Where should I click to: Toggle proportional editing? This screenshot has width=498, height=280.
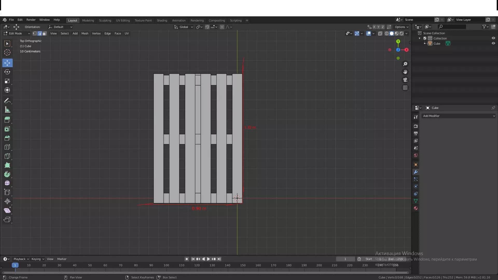pos(222,27)
